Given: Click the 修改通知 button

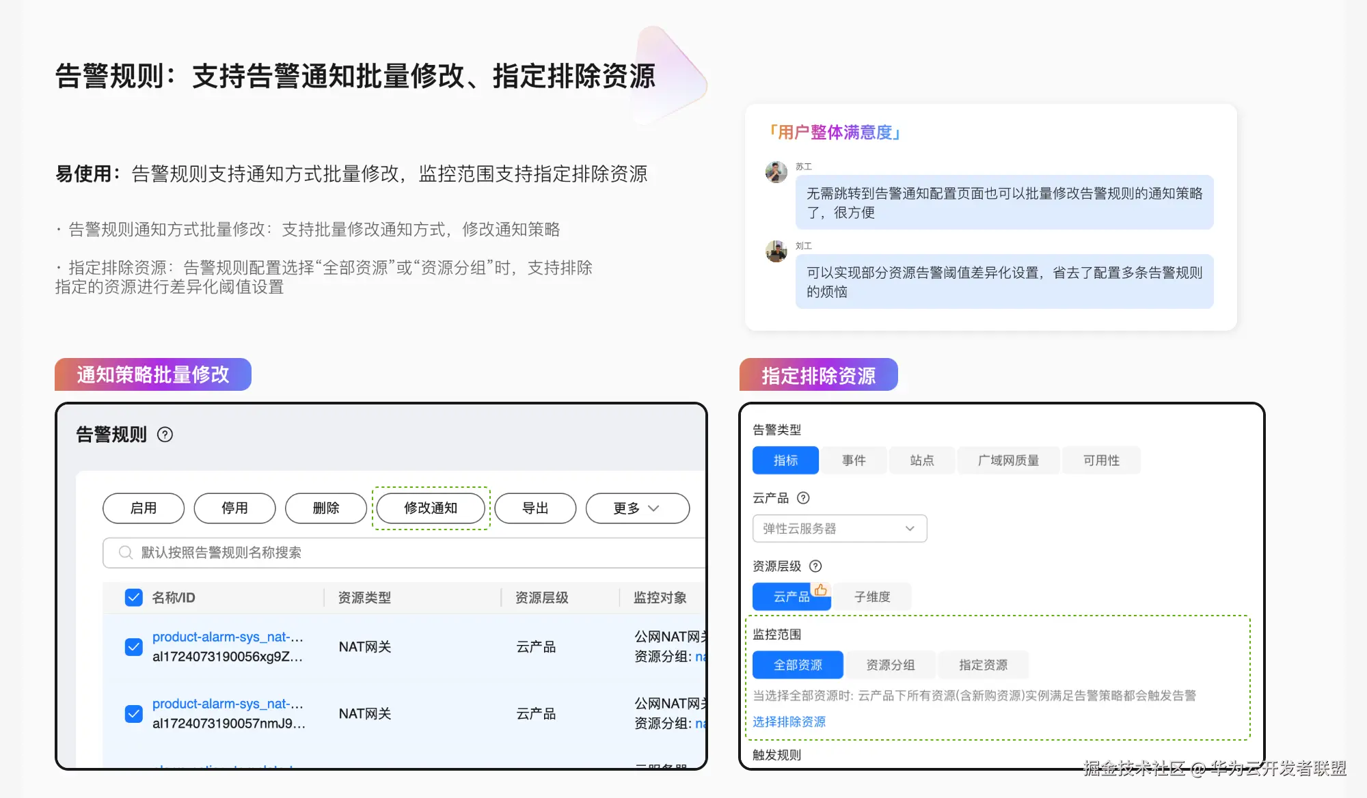Looking at the screenshot, I should 431,508.
